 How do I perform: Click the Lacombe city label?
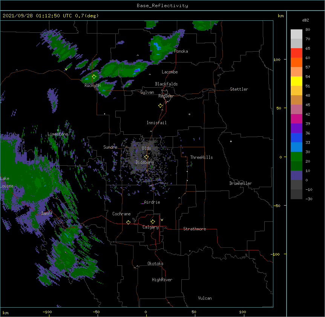point(170,72)
